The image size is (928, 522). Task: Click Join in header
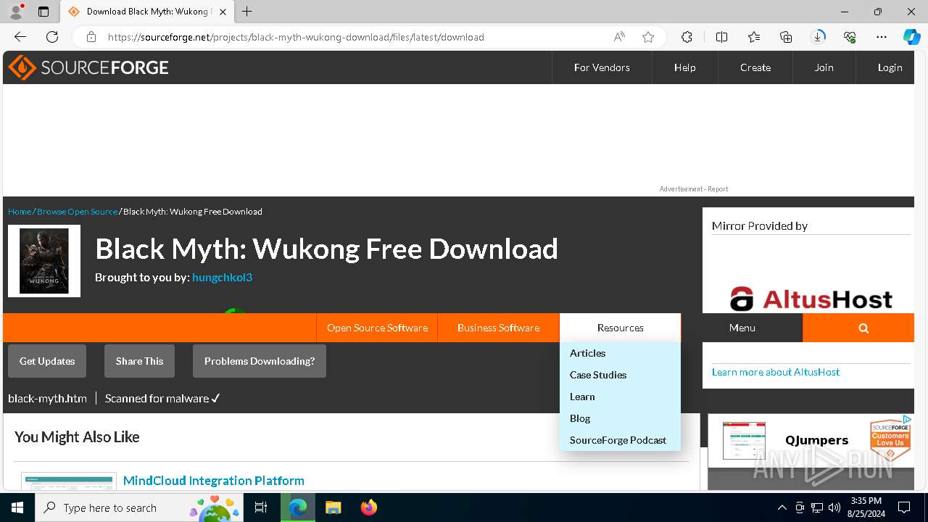(824, 67)
